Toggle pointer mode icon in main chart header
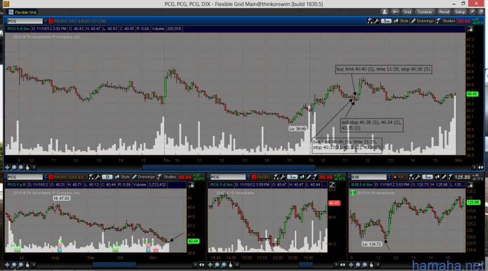 point(470,29)
